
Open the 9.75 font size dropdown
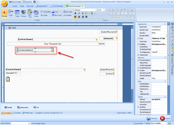point(104,10)
